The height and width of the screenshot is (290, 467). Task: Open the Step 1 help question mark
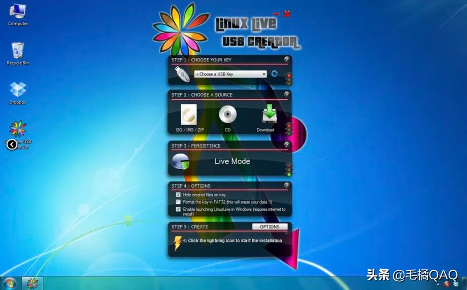[286, 59]
